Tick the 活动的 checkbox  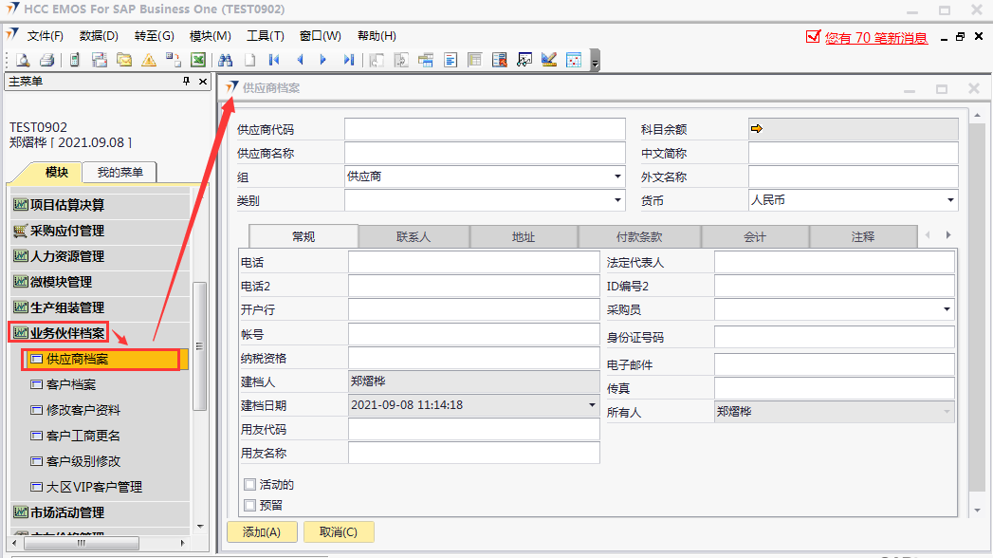point(250,485)
